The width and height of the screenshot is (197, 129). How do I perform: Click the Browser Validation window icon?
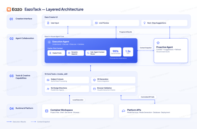[94, 89]
